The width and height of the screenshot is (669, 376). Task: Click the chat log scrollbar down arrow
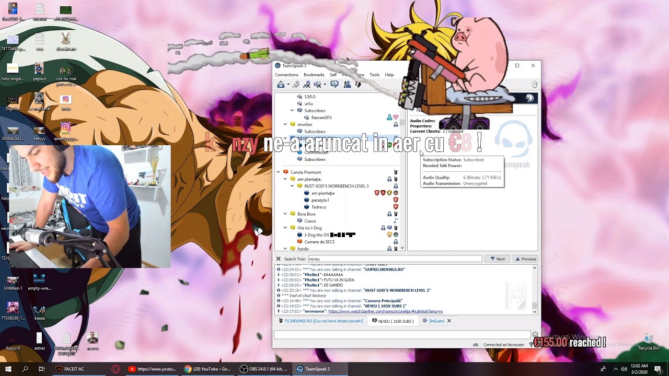tap(534, 311)
